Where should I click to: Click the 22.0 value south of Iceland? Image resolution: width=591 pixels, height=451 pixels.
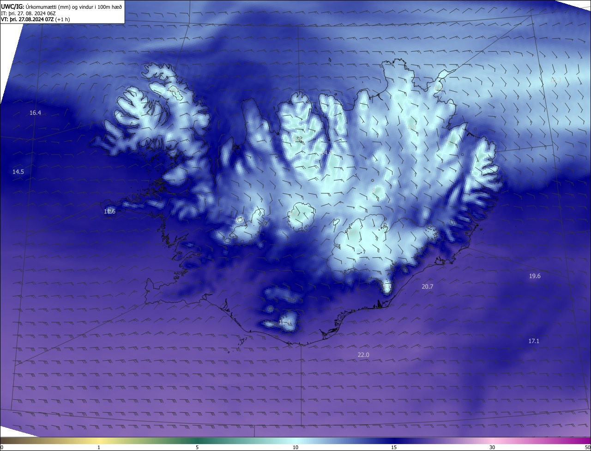363,355
